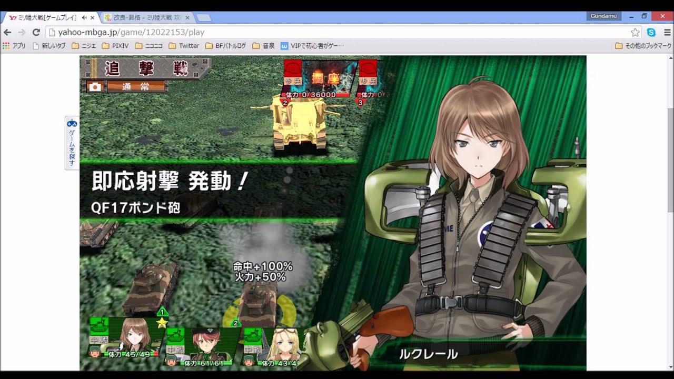Select the first unit portrait with 体力 45/49

click(x=128, y=338)
